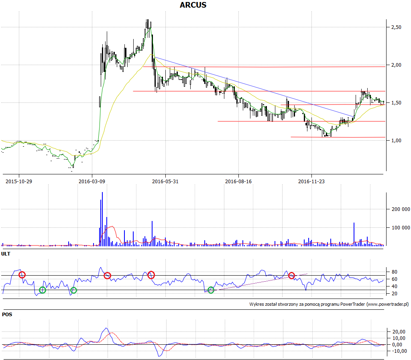
Task: Click the 2015-10-29 date label
Action: [19, 181]
